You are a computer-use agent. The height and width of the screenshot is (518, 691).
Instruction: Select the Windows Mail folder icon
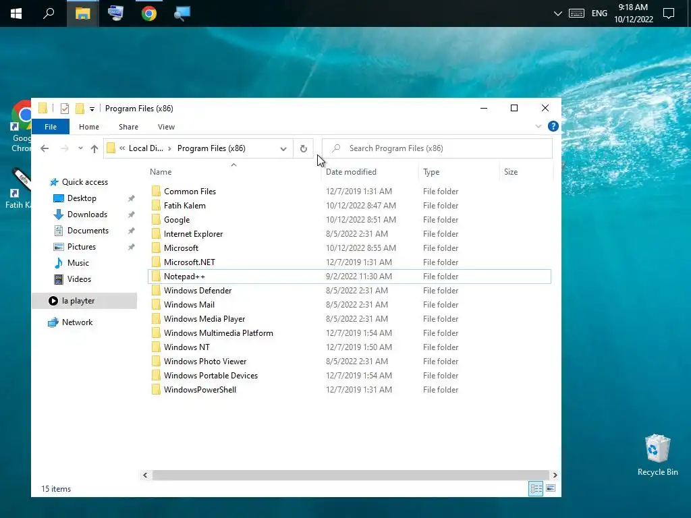pyautogui.click(x=156, y=305)
